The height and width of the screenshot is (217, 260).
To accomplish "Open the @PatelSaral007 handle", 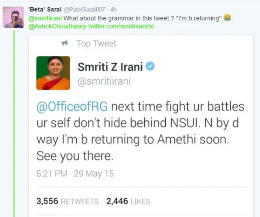I will (82, 9).
